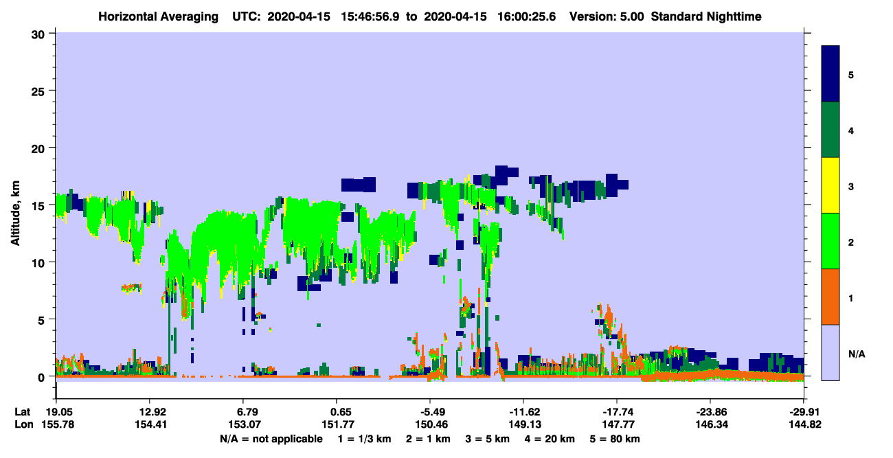Click the 'Lat' row label

click(x=22, y=412)
